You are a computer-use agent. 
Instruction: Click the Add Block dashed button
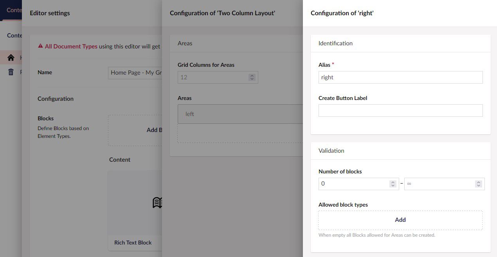pos(135,130)
